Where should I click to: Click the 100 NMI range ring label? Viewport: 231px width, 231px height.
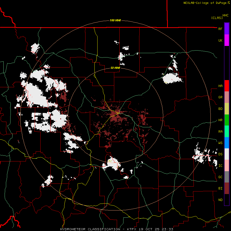point(115,20)
